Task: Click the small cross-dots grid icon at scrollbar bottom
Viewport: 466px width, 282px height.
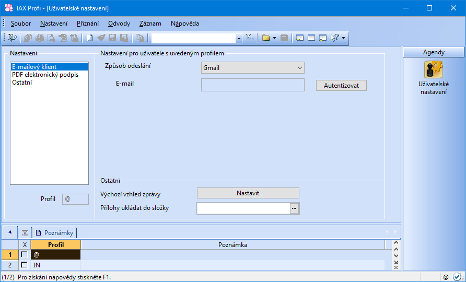Action: [x=396, y=267]
